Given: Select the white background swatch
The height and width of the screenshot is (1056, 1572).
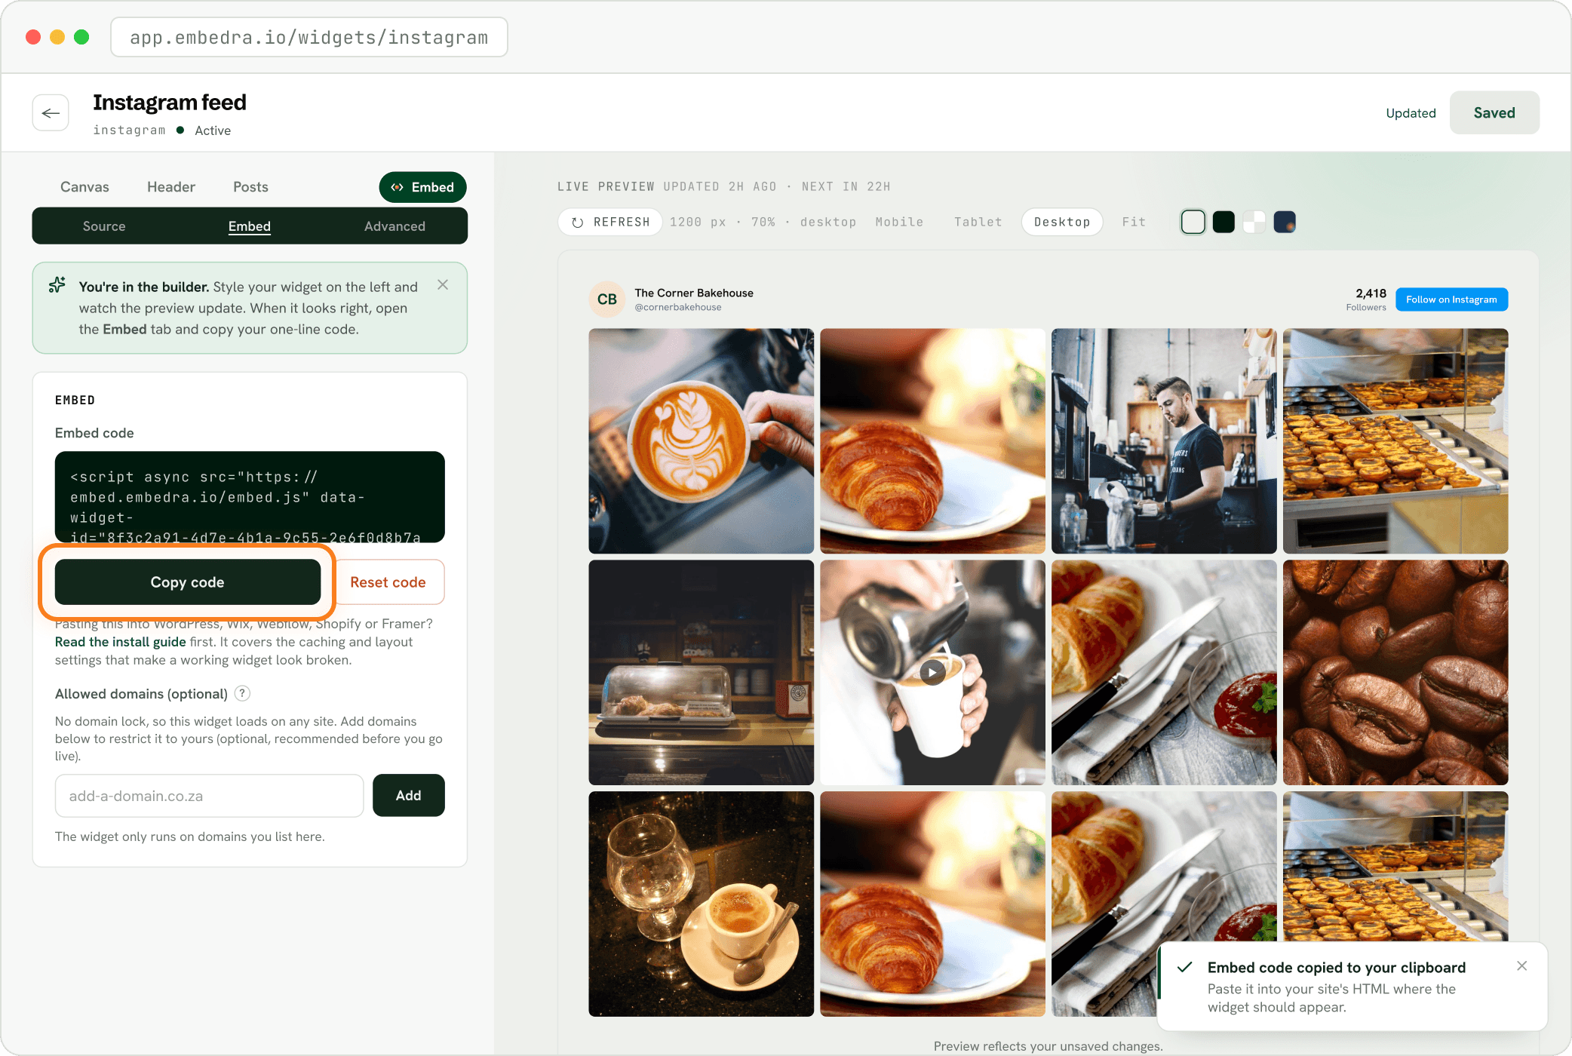Looking at the screenshot, I should [1193, 222].
